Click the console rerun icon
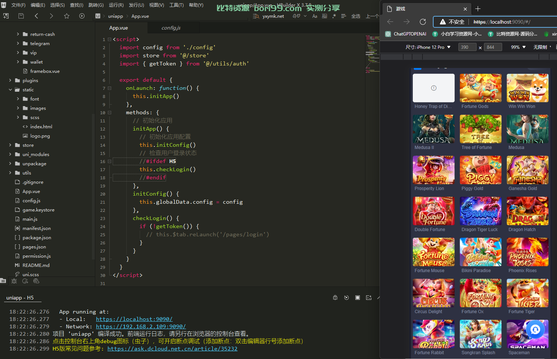557x359 pixels. click(x=347, y=298)
